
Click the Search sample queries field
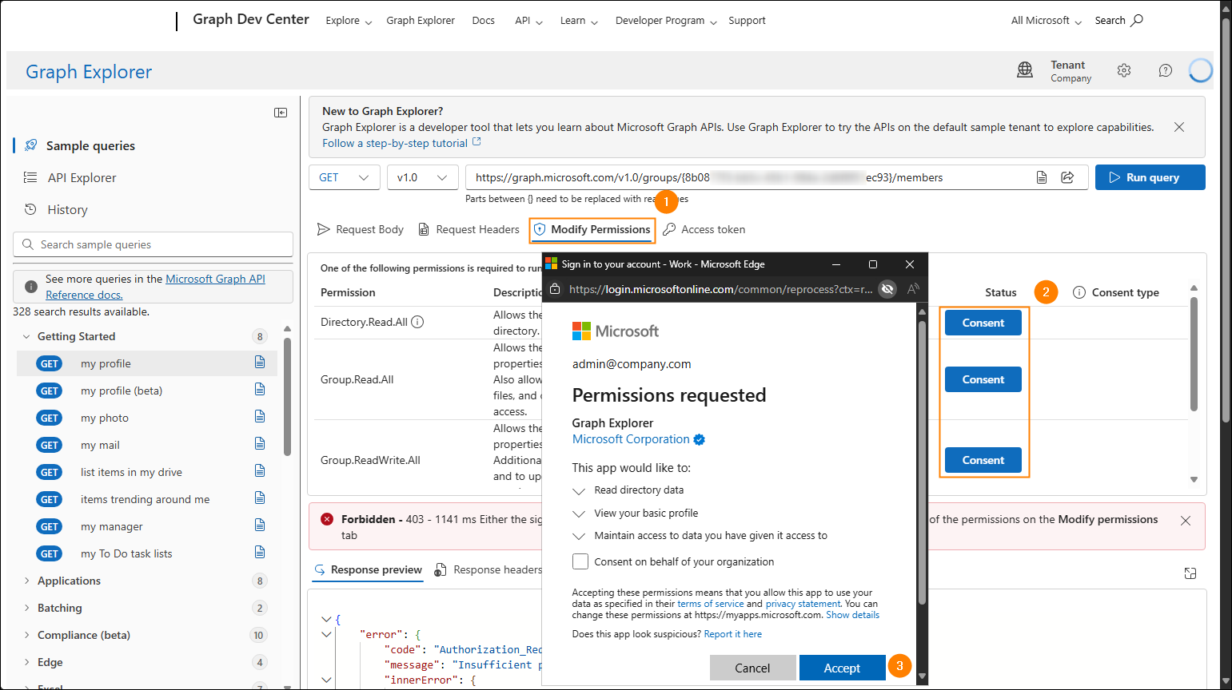click(x=154, y=244)
